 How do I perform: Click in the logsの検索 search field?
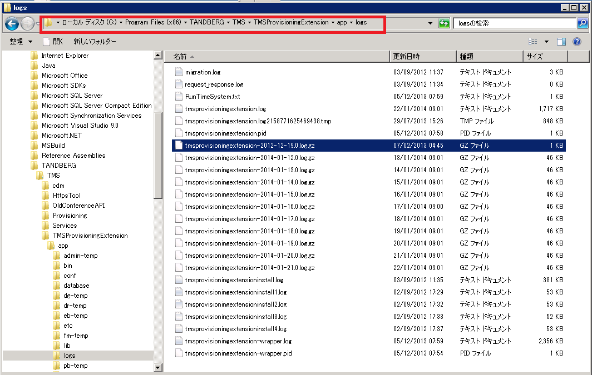(x=514, y=23)
